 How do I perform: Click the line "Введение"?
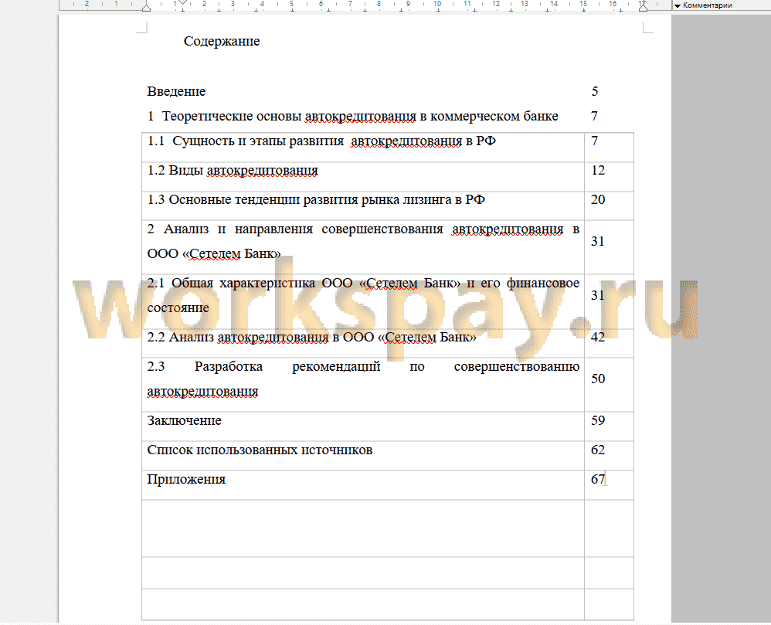[176, 91]
